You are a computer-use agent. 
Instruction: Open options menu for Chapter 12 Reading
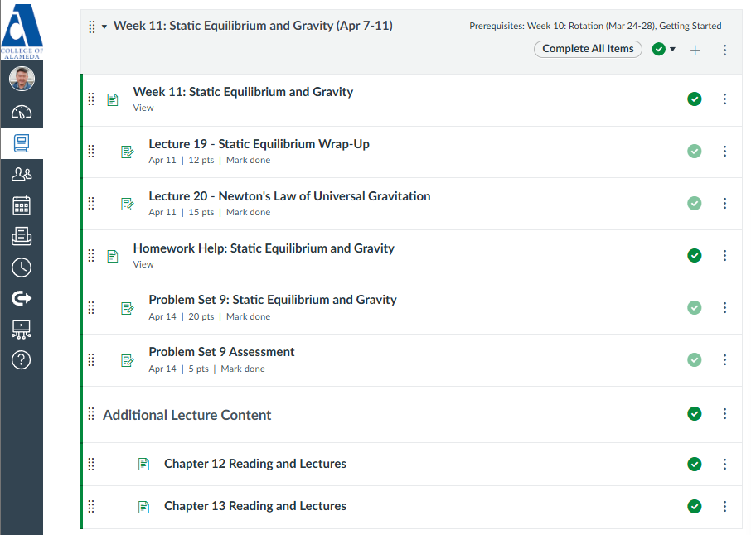(x=724, y=464)
